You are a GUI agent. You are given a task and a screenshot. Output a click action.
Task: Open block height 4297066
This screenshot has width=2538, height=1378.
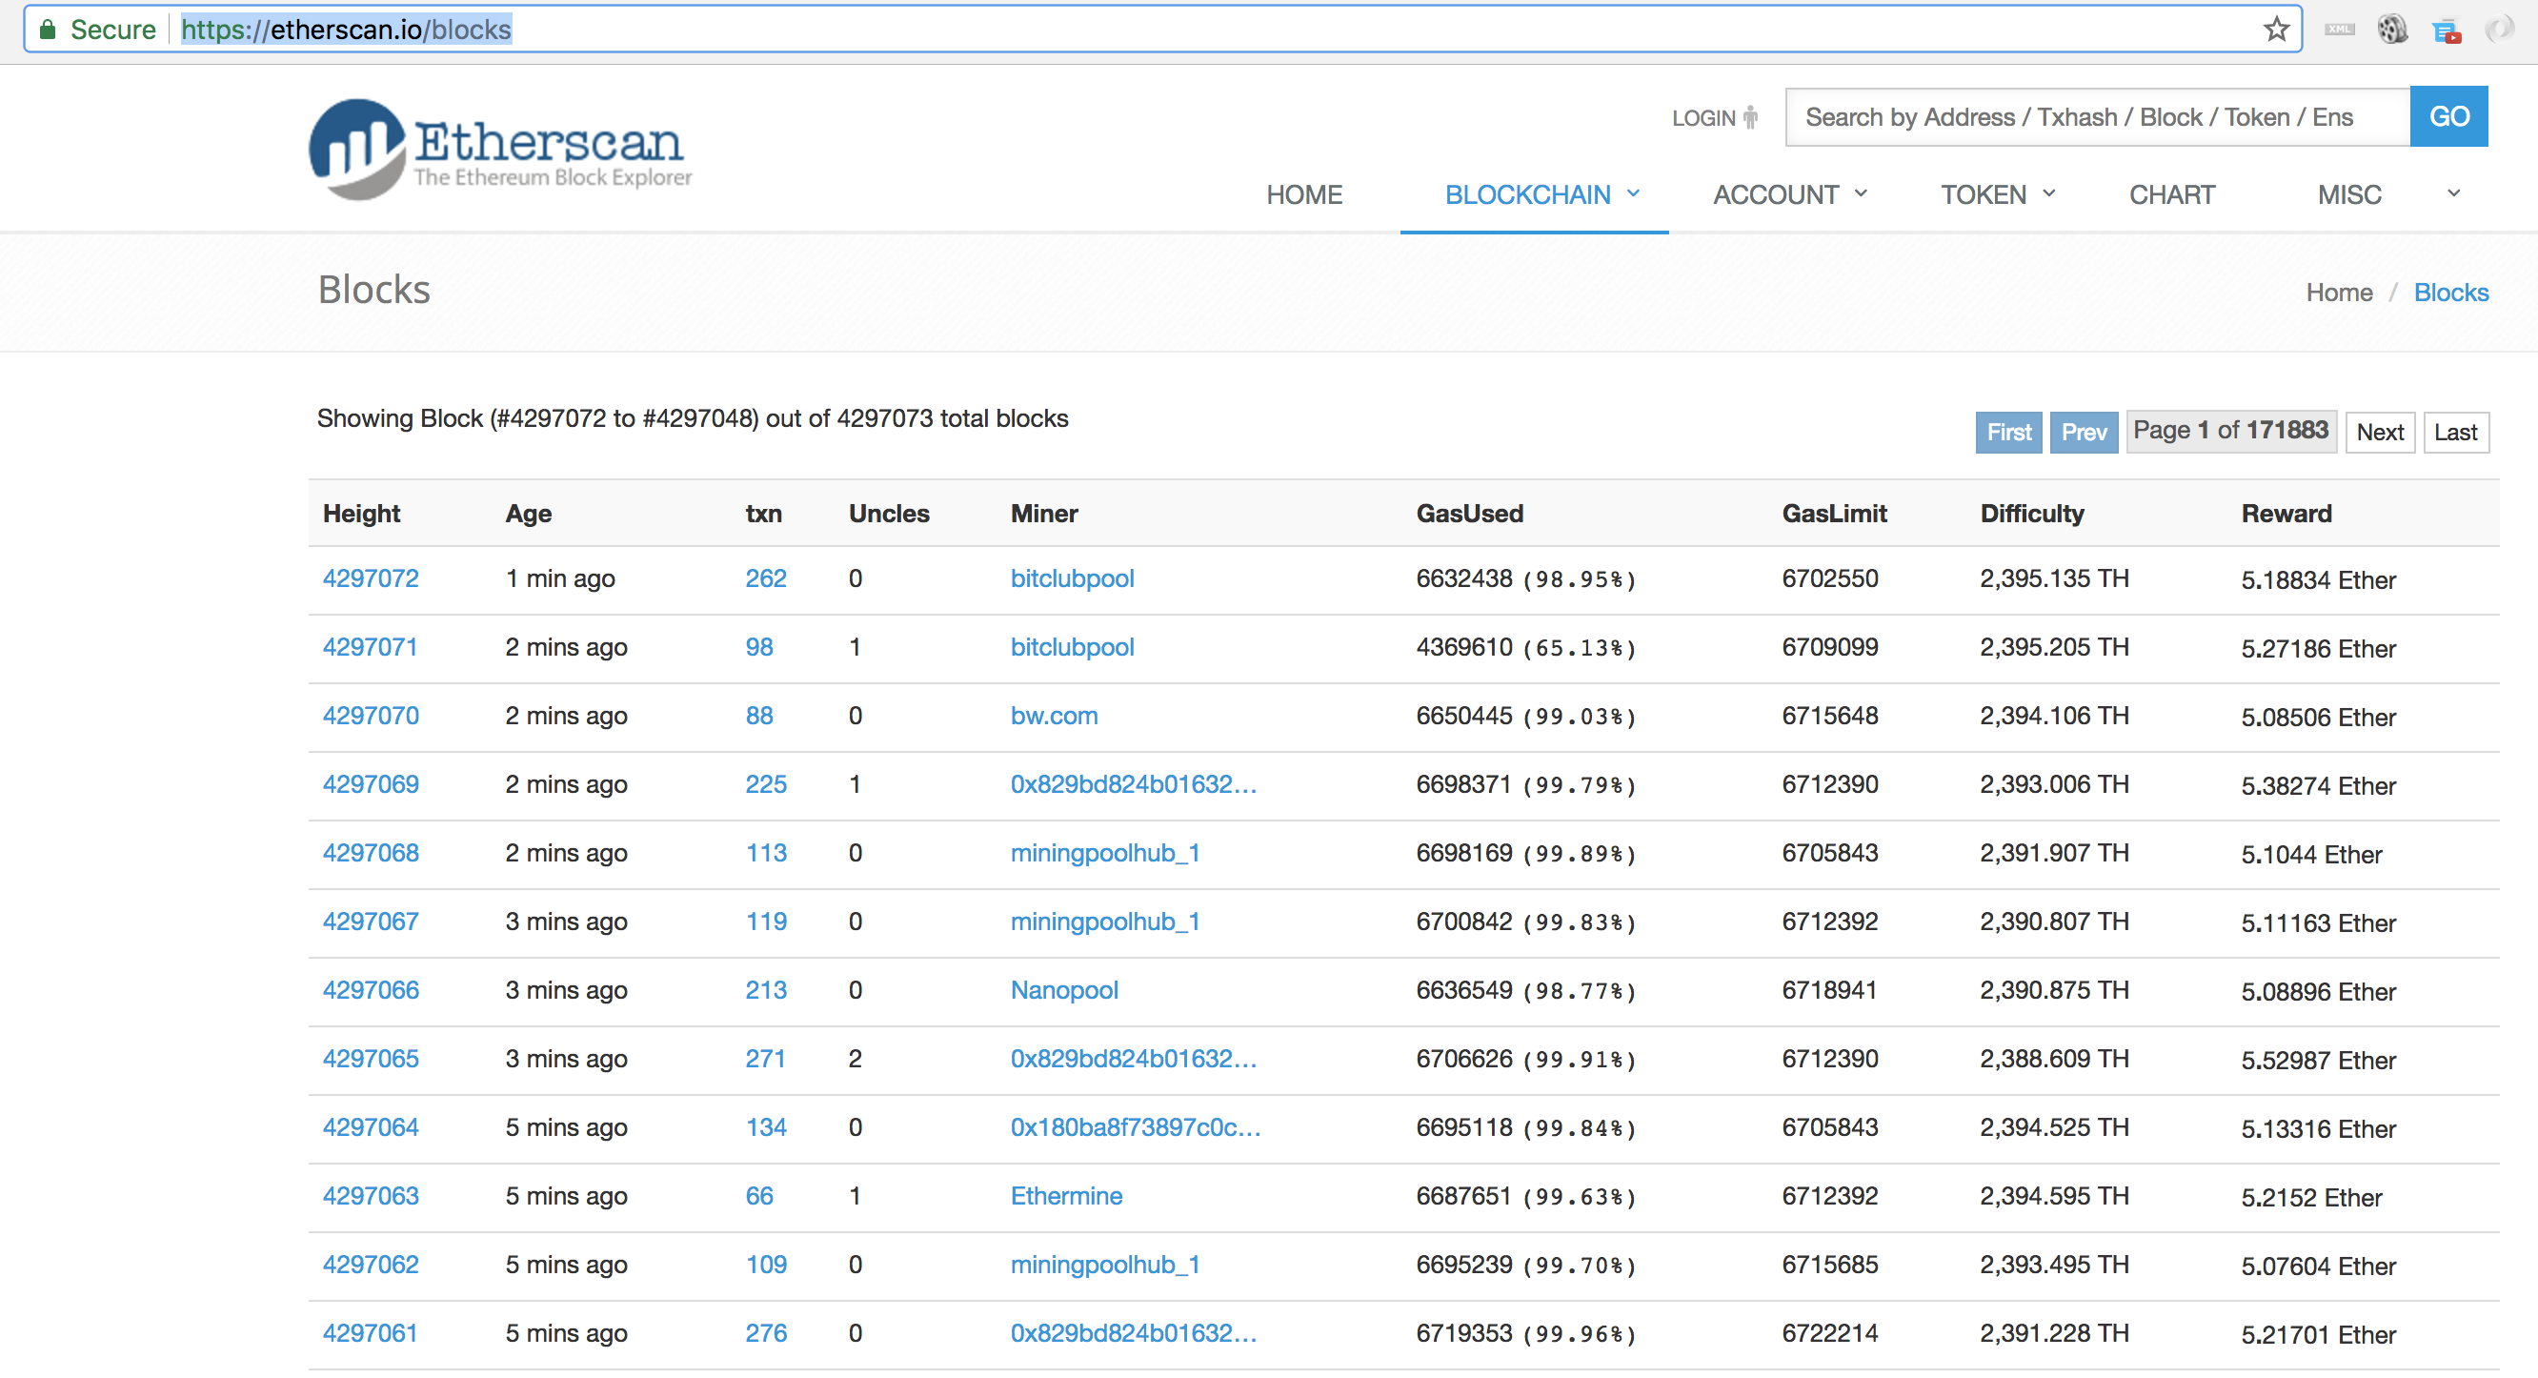[x=371, y=989]
